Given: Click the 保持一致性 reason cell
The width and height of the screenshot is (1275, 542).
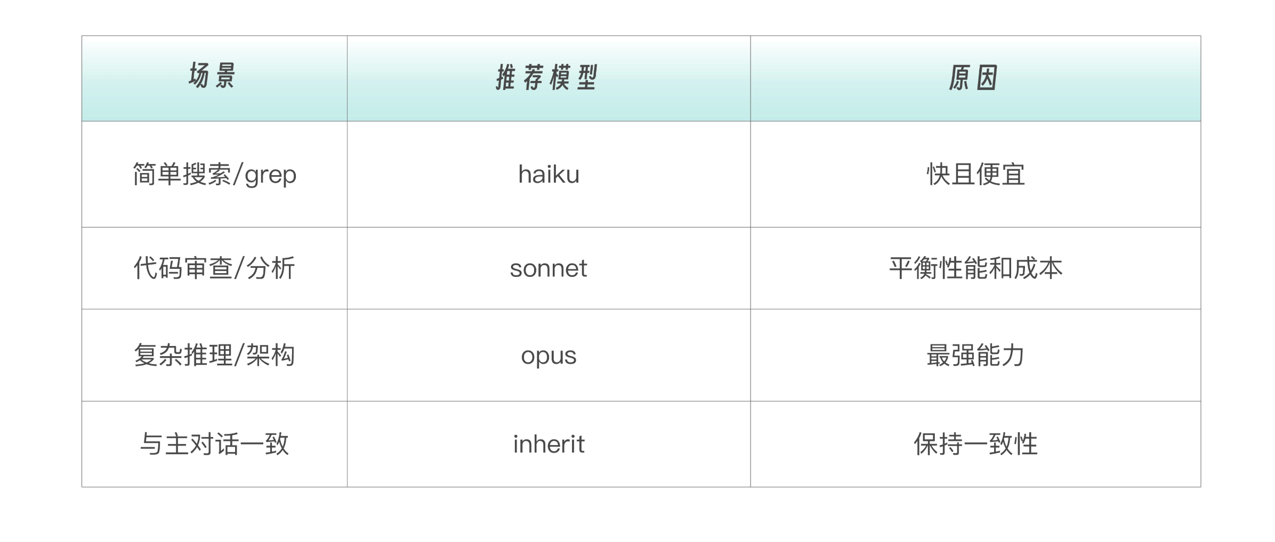Looking at the screenshot, I should pyautogui.click(x=975, y=444).
